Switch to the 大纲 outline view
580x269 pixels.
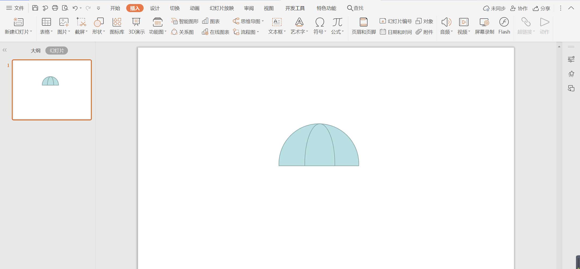point(35,50)
